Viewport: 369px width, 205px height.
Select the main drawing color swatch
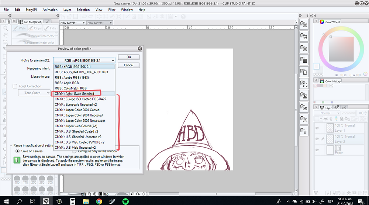coord(317,67)
